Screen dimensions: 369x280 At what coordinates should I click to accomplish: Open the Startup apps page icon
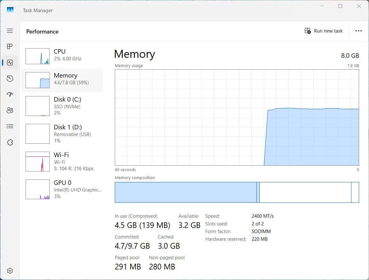10,94
